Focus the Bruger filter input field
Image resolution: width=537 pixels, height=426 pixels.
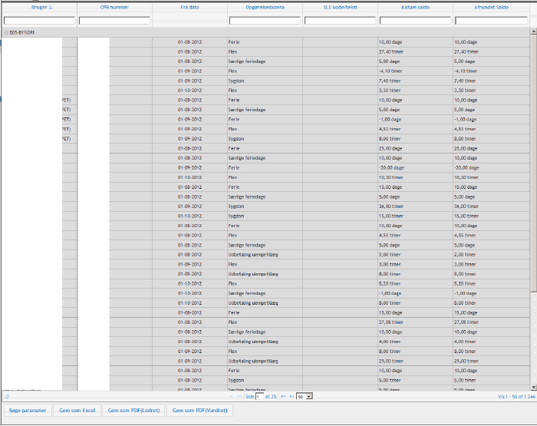click(39, 21)
